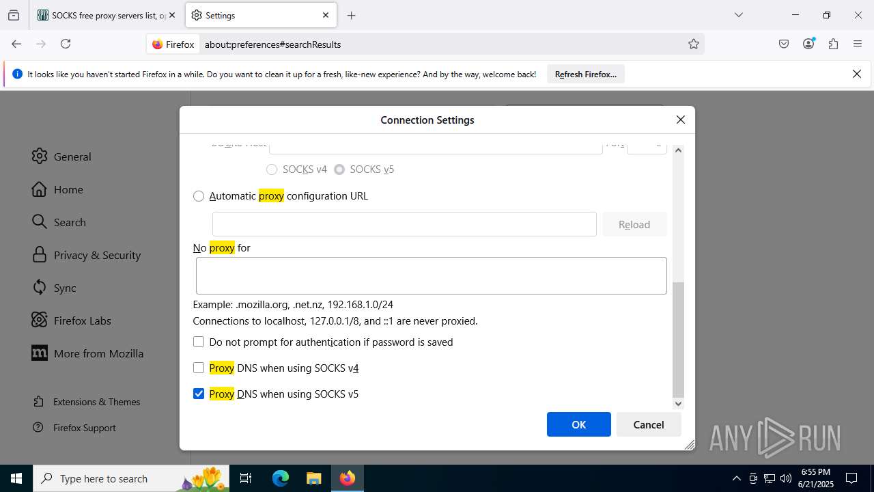This screenshot has width=874, height=492.
Task: Open Task View from taskbar
Action: tap(246, 478)
